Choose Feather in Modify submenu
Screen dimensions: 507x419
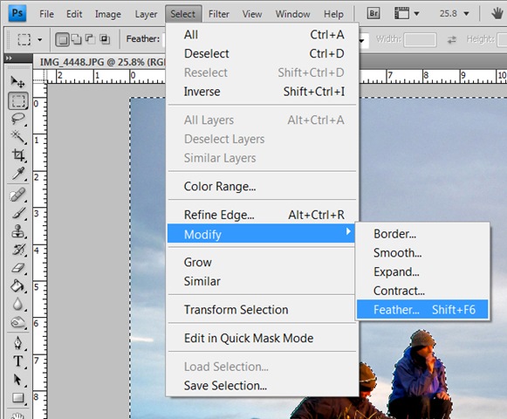click(422, 310)
